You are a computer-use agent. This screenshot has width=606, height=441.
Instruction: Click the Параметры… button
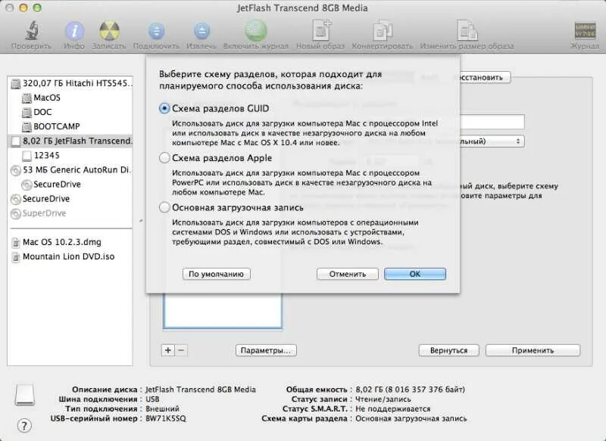(266, 350)
